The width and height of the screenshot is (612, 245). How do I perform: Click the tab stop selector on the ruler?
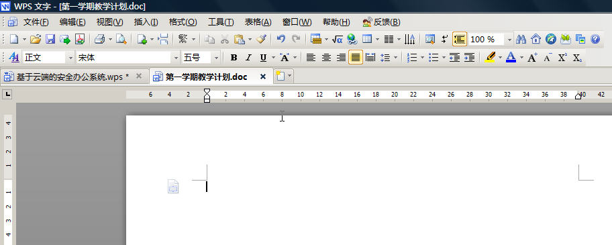click(x=7, y=94)
